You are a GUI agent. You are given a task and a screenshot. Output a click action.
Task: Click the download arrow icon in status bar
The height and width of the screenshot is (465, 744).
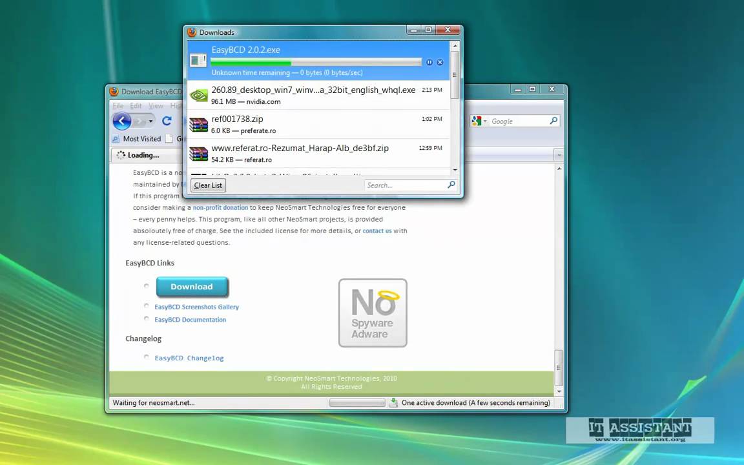[x=393, y=402]
